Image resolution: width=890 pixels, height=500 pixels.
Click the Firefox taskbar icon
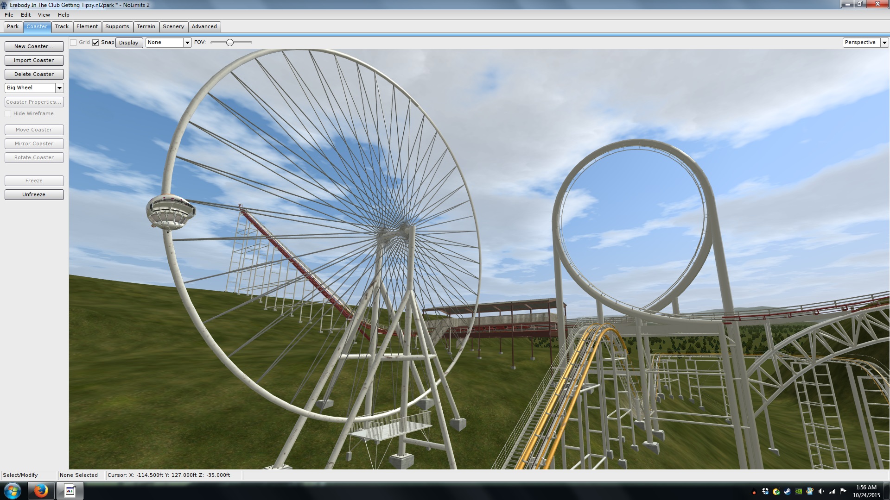tap(41, 491)
